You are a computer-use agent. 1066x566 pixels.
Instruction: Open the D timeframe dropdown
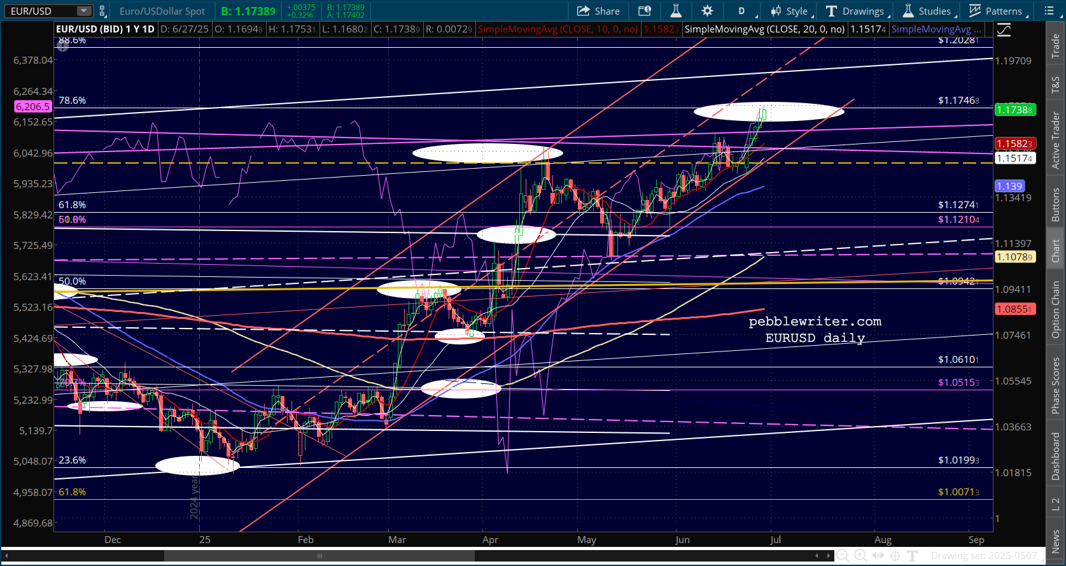(x=743, y=11)
